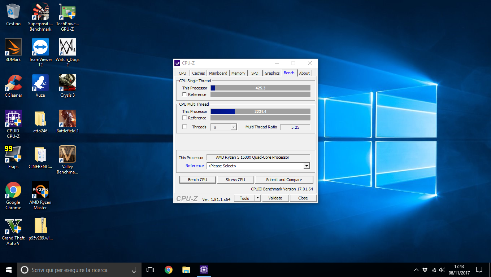The height and width of the screenshot is (277, 491).
Task: Click the Close button in CPU-Z
Action: (x=303, y=198)
